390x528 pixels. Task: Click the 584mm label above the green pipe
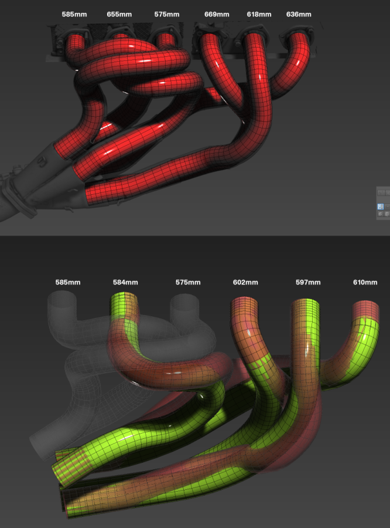click(125, 283)
